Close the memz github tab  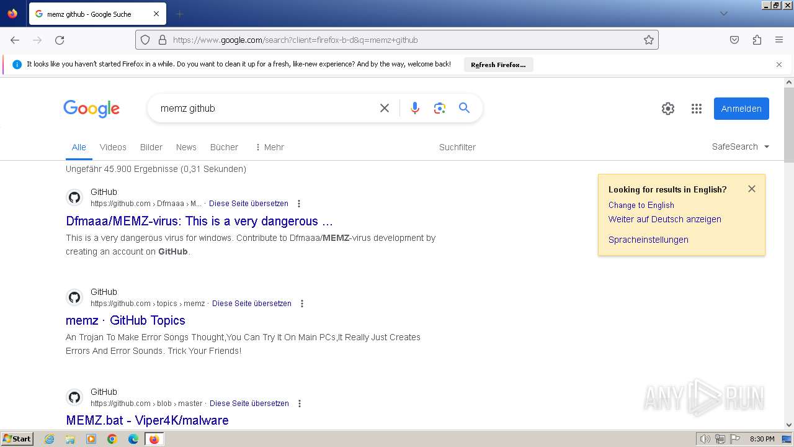click(x=156, y=14)
